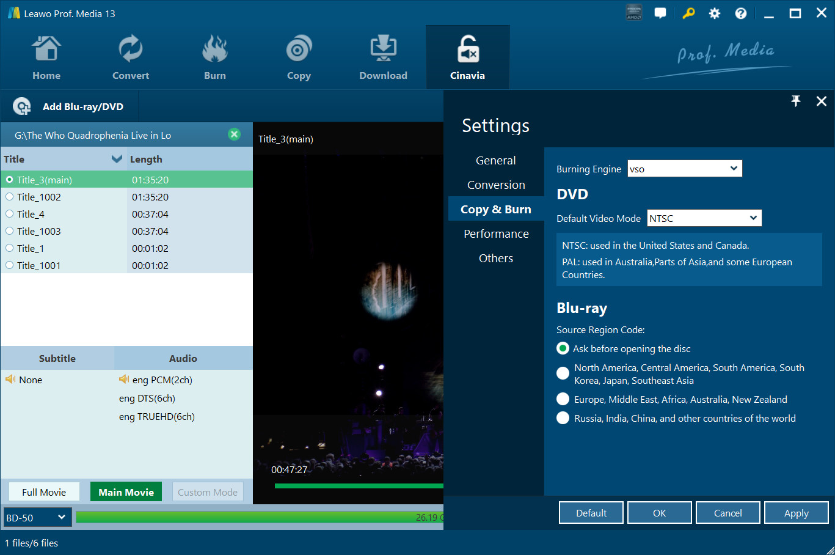The height and width of the screenshot is (555, 835).
Task: Open the Download module icon
Action: coord(383,50)
